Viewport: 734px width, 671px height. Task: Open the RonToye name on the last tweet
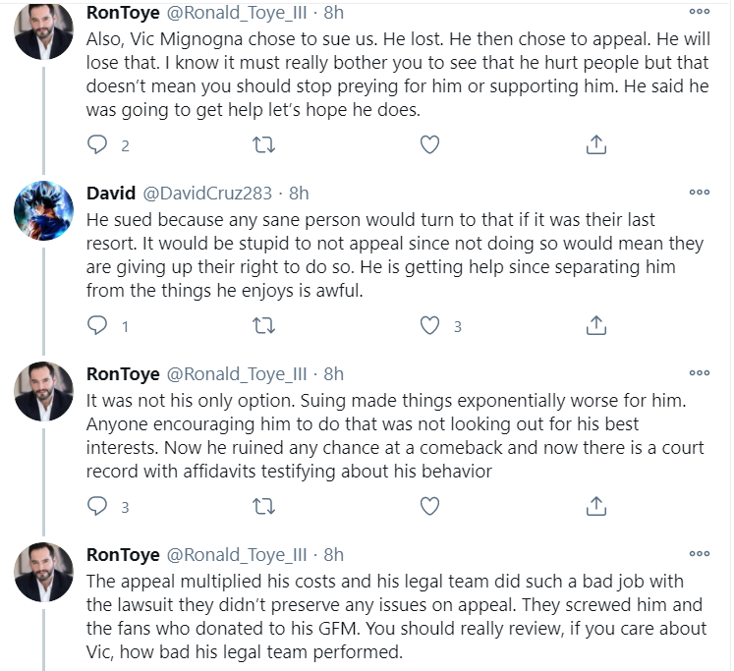123,555
